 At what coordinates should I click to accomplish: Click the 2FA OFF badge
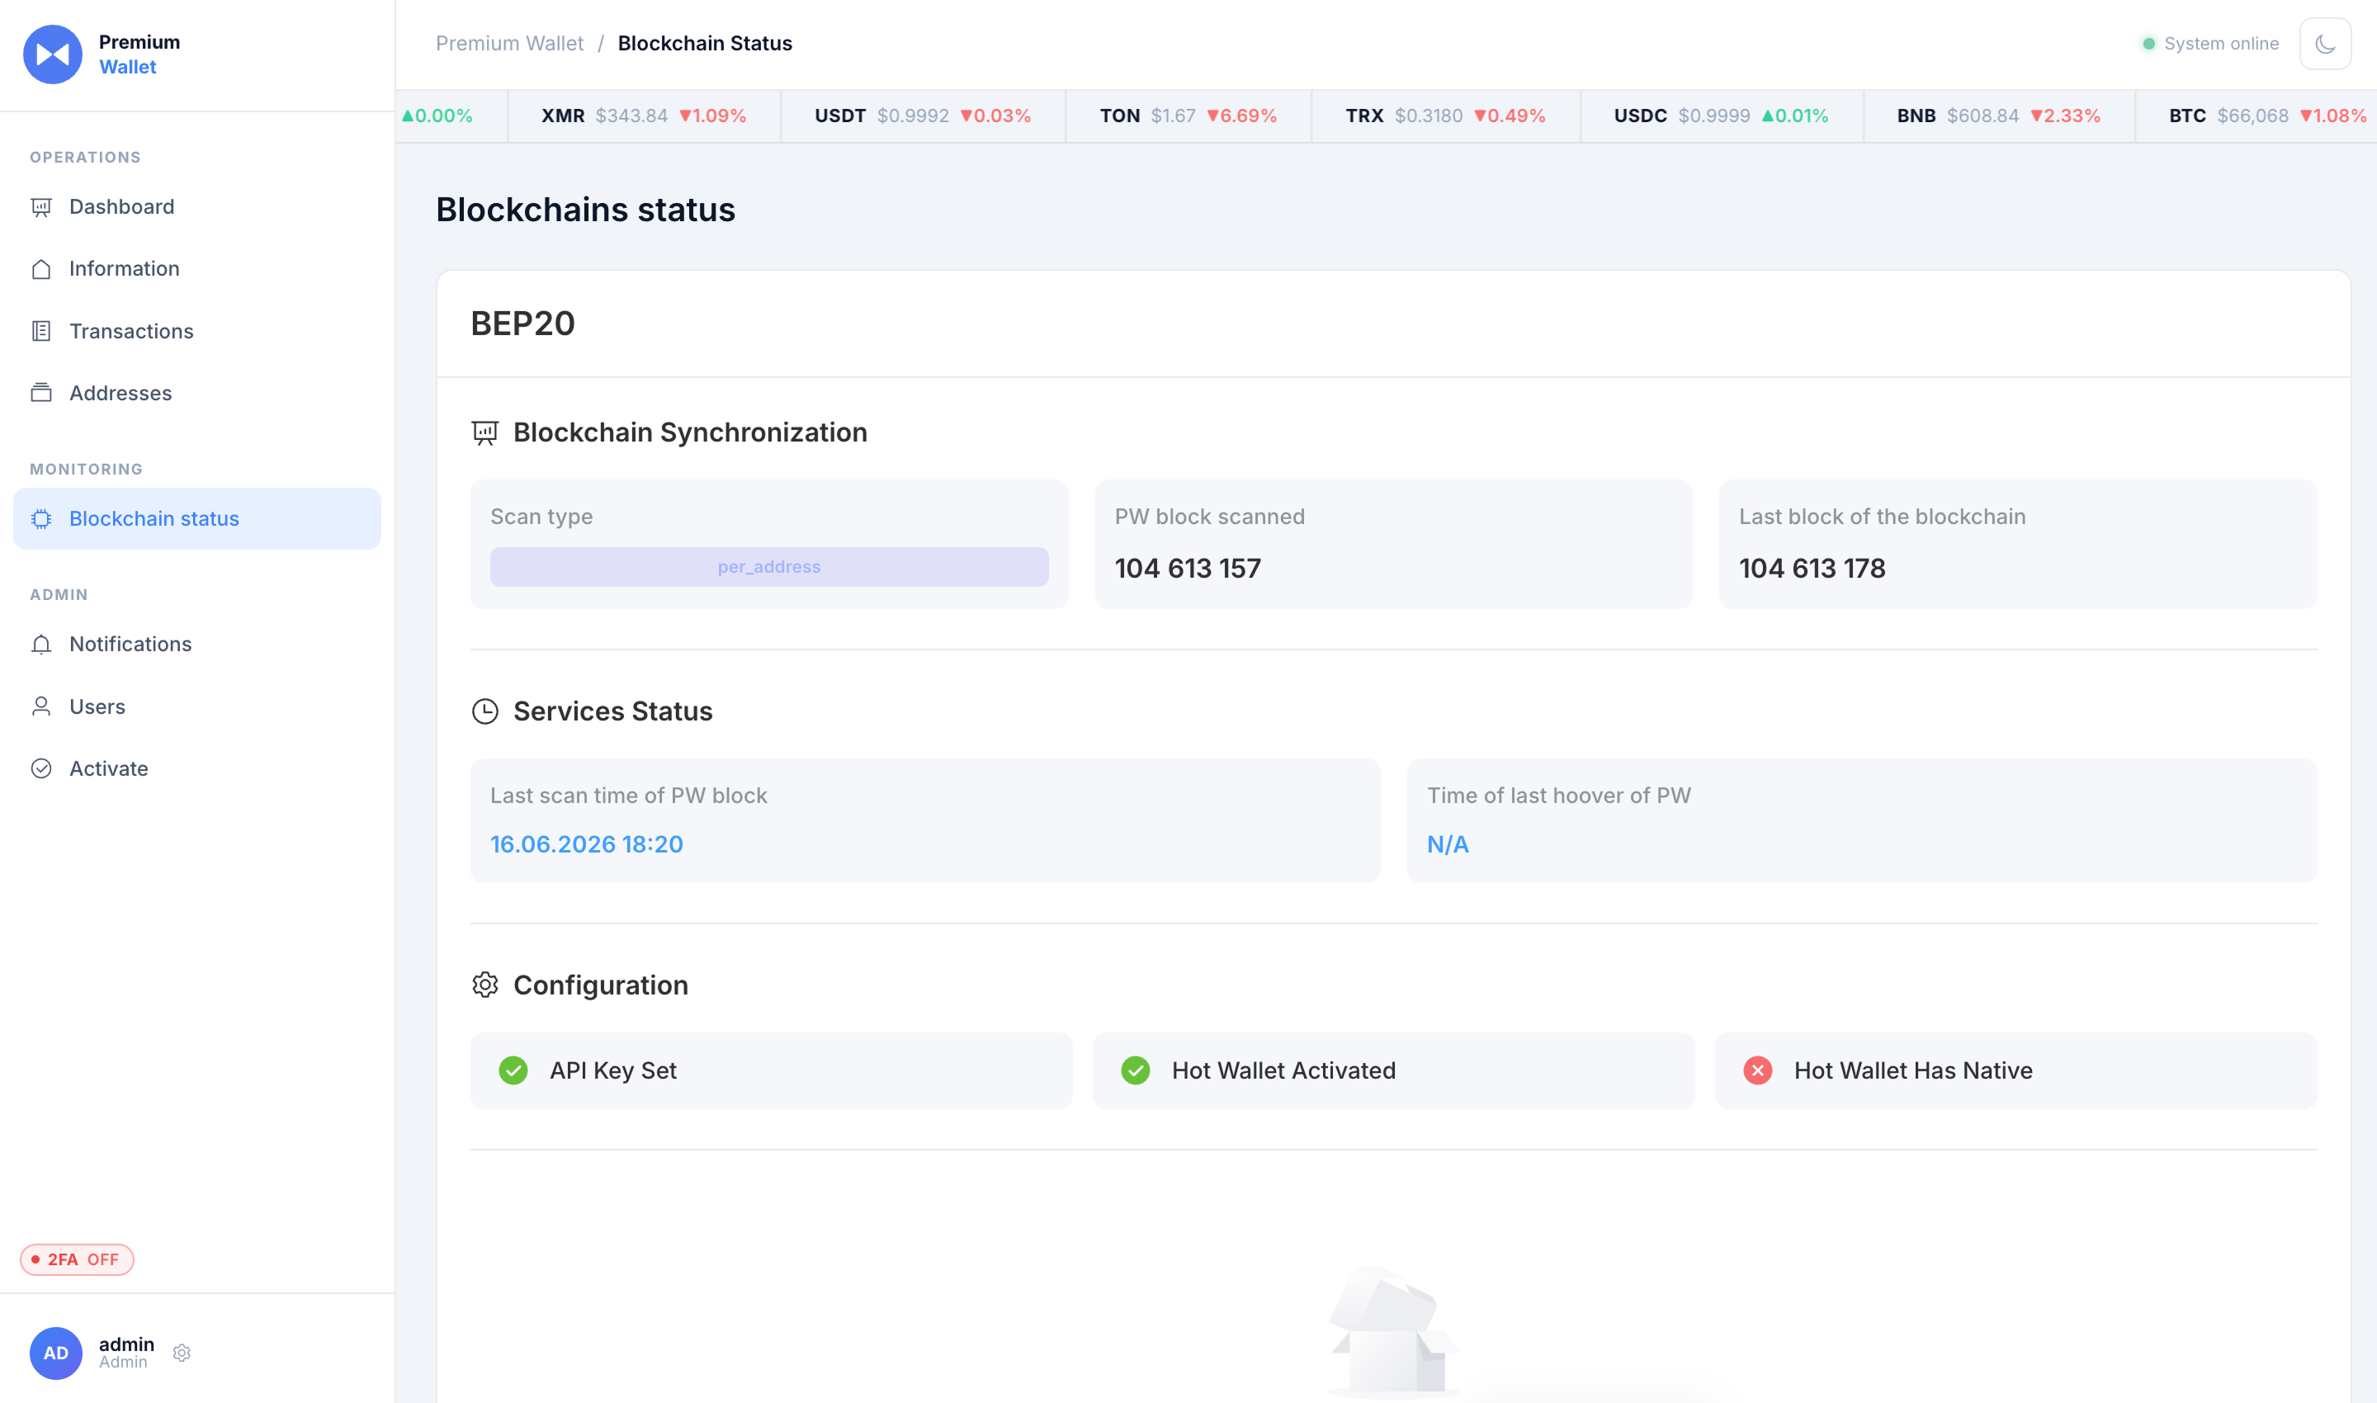point(77,1259)
